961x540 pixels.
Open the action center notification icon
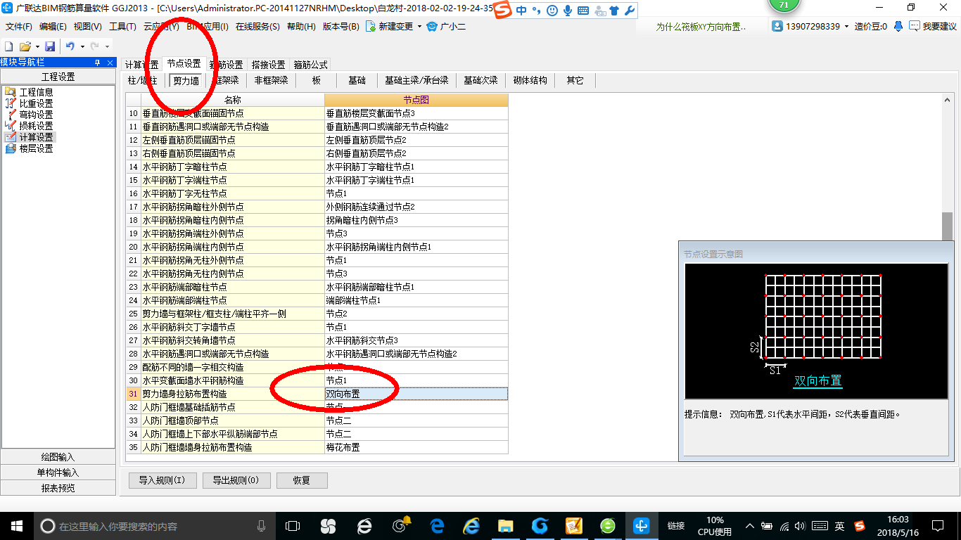click(x=938, y=526)
